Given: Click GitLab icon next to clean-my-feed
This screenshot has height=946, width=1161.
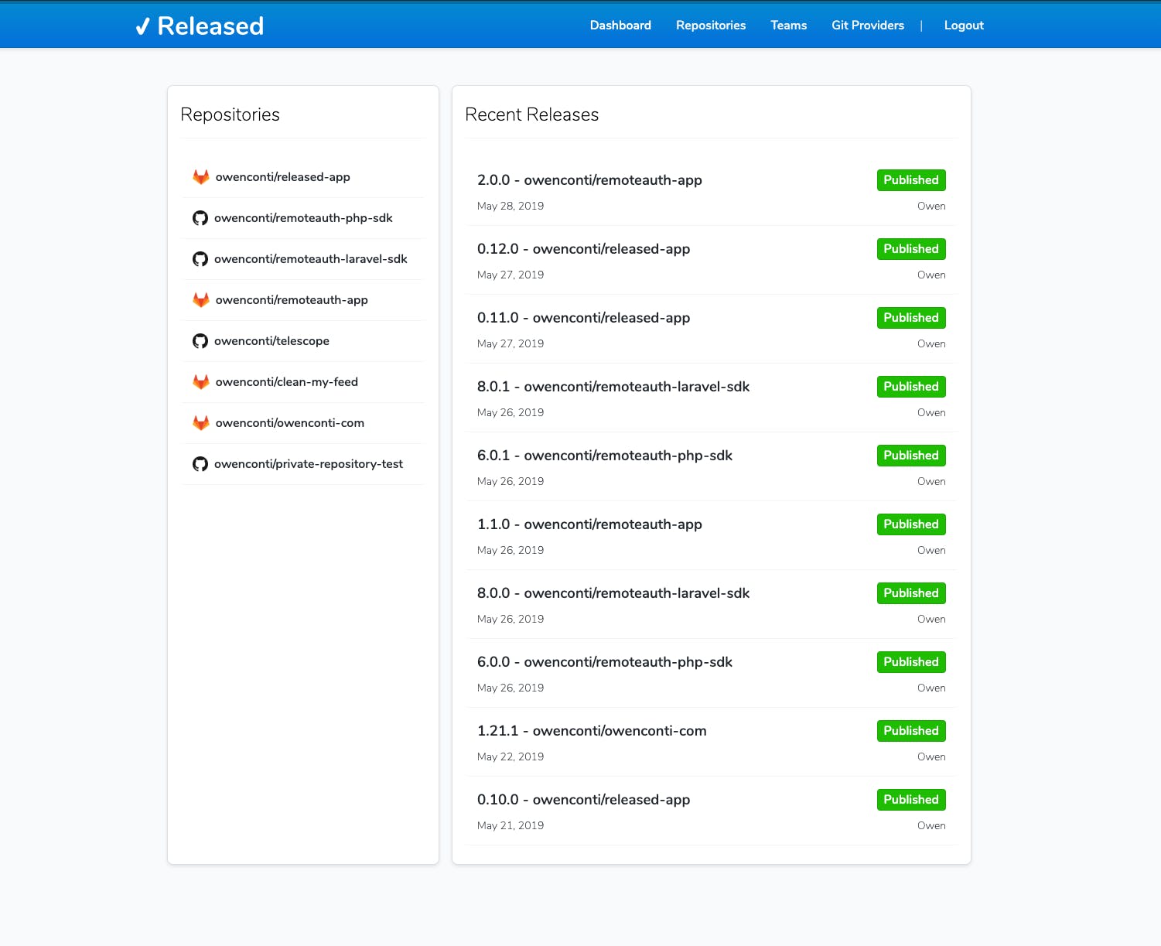Looking at the screenshot, I should click(x=201, y=382).
